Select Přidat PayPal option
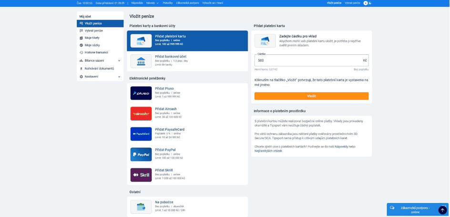 tap(187, 155)
